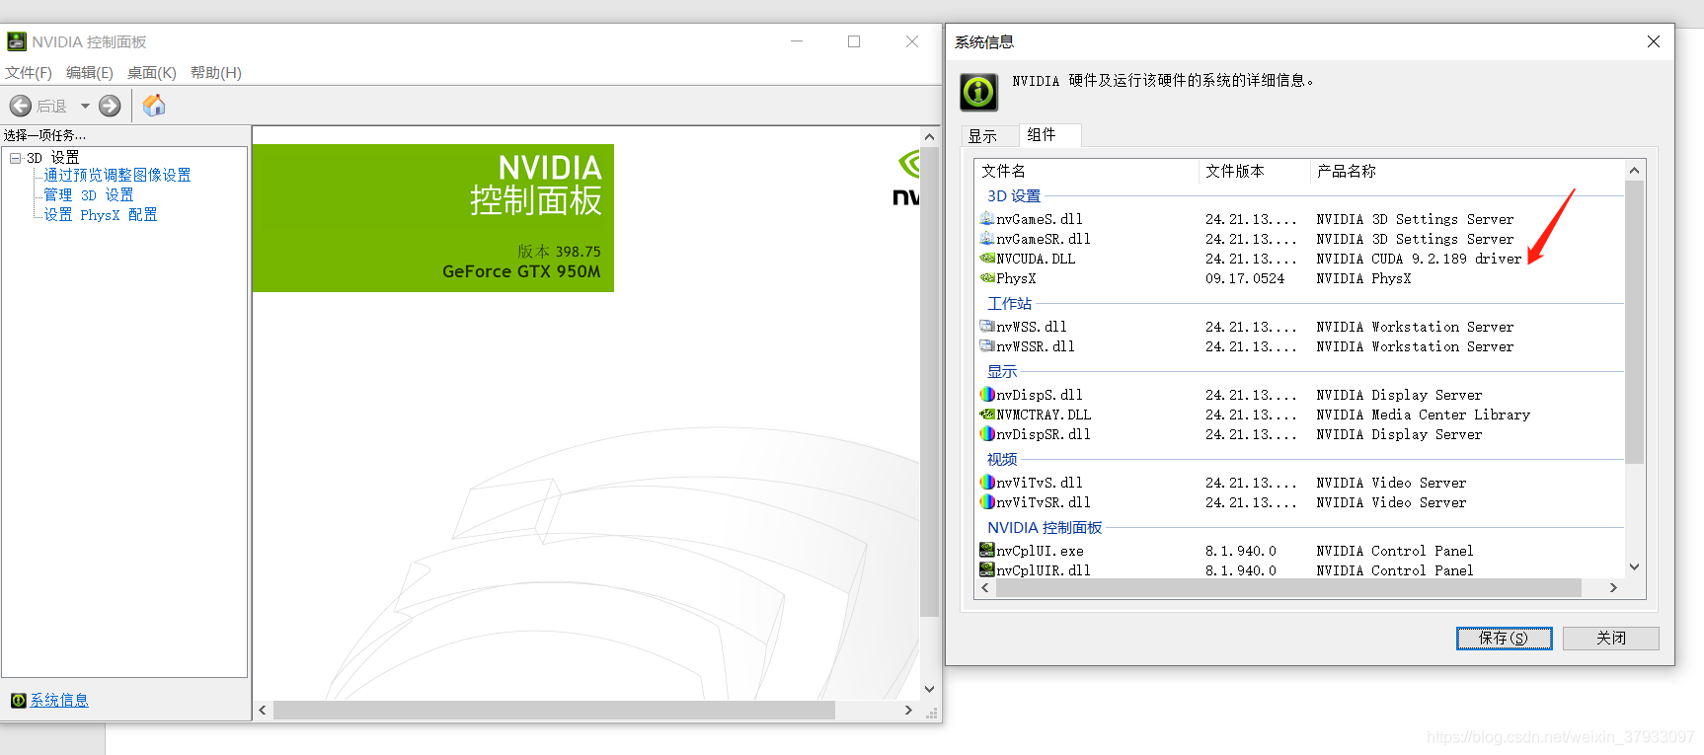The height and width of the screenshot is (755, 1704).
Task: Select the nvViTvS.dll file icon
Action: 986,482
